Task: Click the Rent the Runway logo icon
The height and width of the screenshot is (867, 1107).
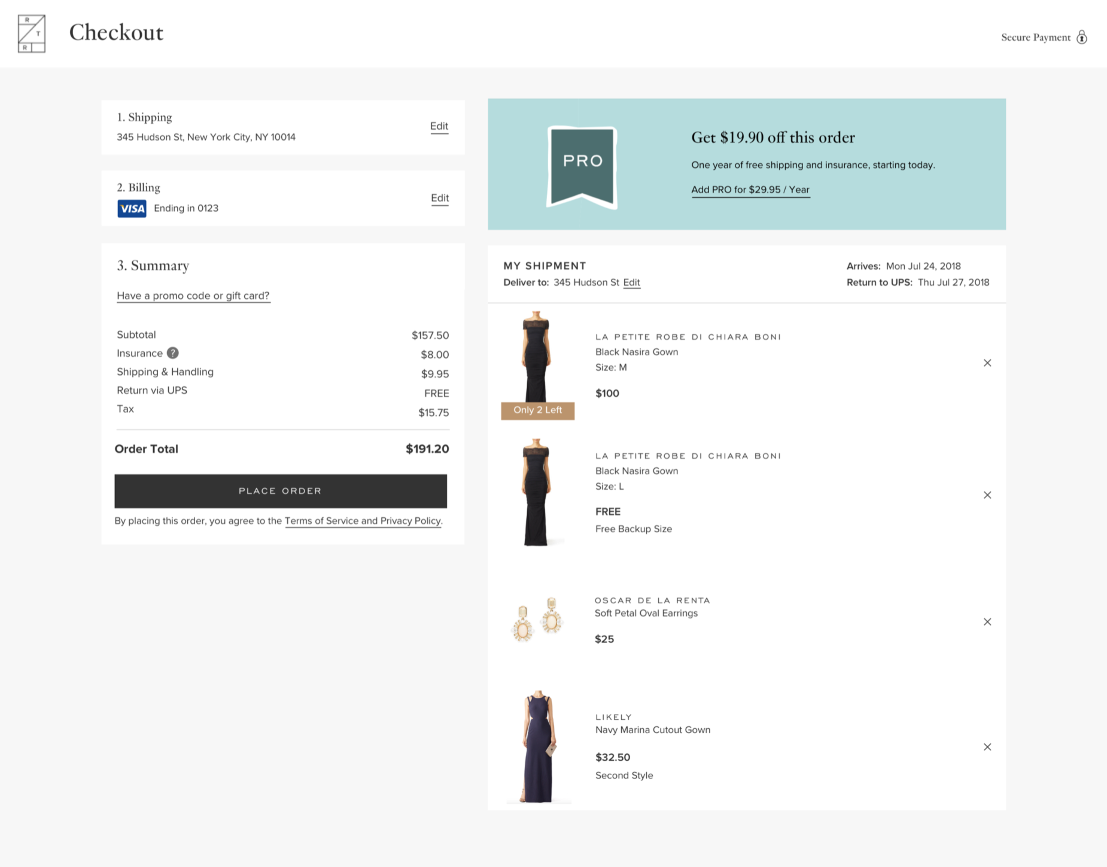Action: [32, 33]
